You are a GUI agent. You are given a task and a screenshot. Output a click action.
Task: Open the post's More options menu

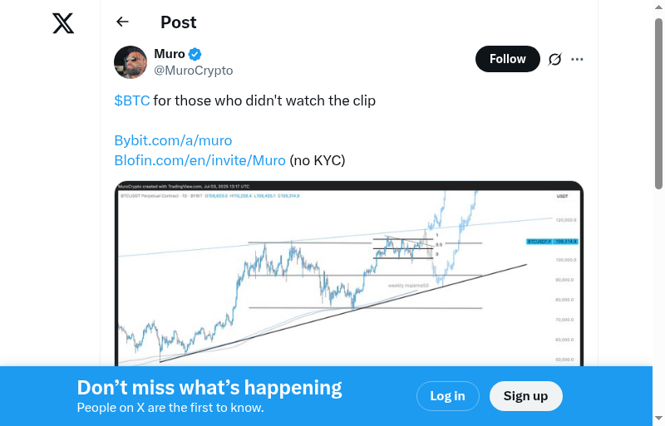(578, 59)
